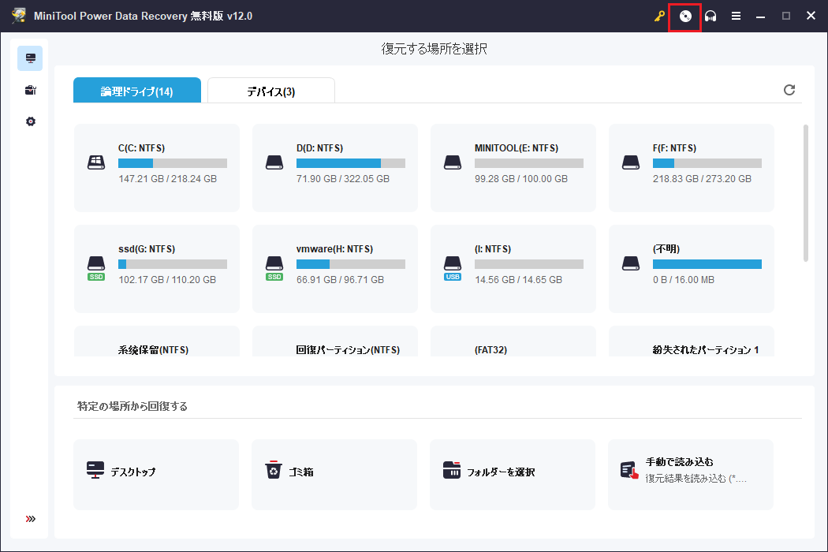828x552 pixels.
Task: Recover from デスクトップ location
Action: 156,475
